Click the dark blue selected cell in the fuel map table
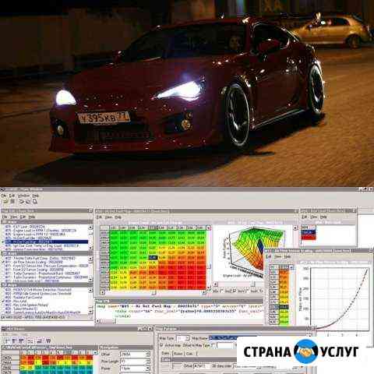Screen dimensions: 374x374 coord(153,257)
